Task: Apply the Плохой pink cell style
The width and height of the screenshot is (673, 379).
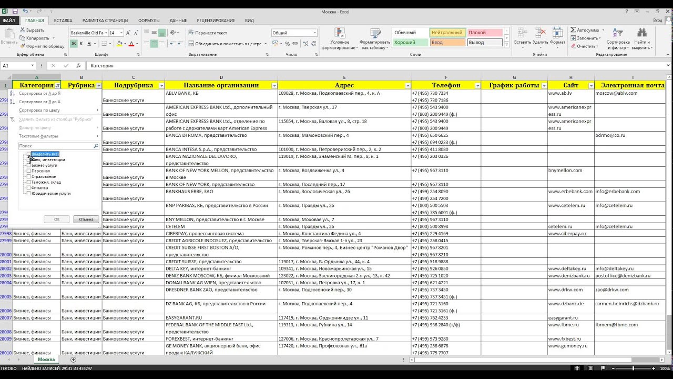Action: point(484,33)
